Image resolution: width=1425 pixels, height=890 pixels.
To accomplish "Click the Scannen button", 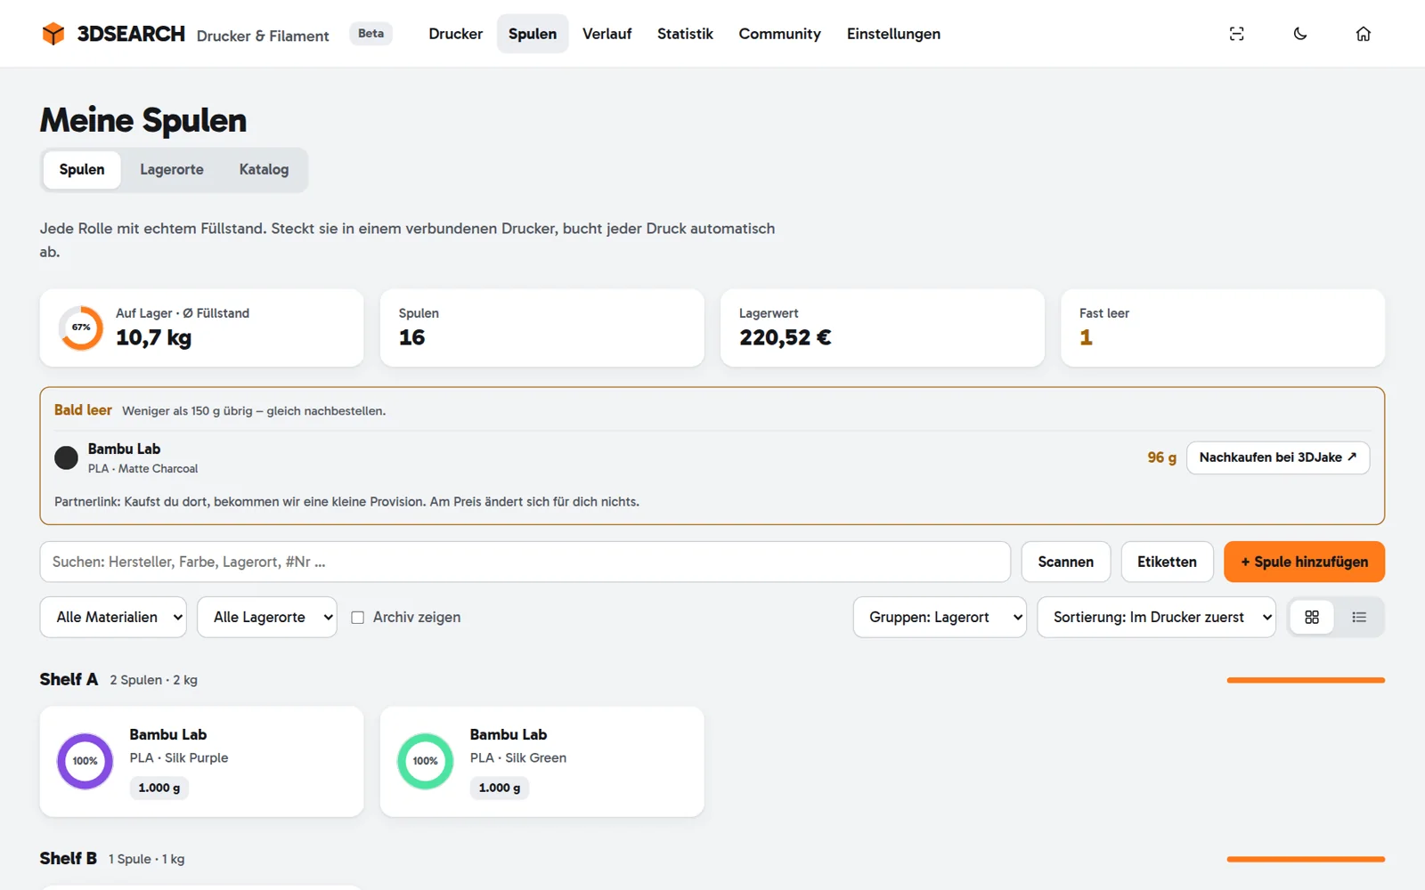I will pos(1066,562).
